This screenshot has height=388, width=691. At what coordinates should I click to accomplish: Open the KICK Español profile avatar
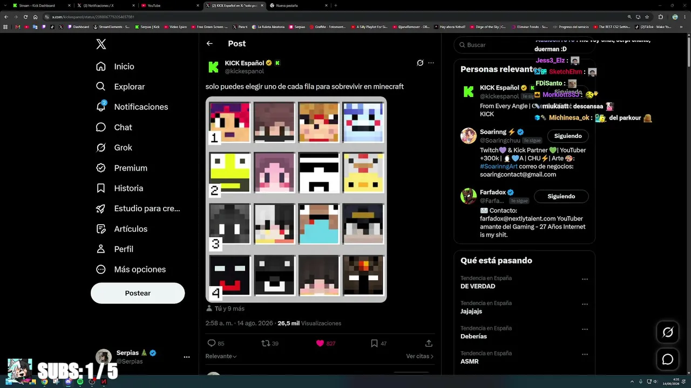214,67
